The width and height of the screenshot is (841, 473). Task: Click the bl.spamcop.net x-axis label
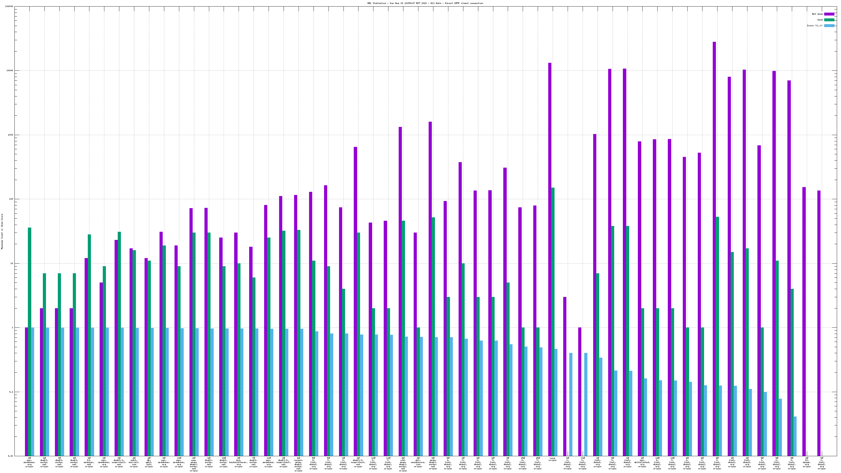[89, 462]
